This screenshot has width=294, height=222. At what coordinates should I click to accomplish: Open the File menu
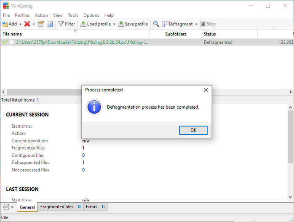pos(6,15)
